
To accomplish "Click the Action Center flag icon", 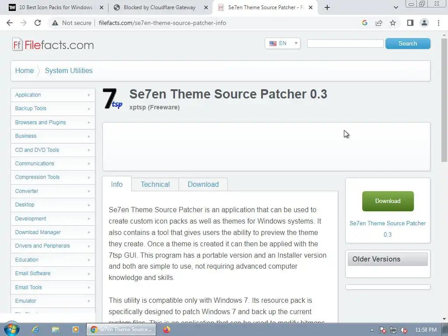I will coord(382,330).
